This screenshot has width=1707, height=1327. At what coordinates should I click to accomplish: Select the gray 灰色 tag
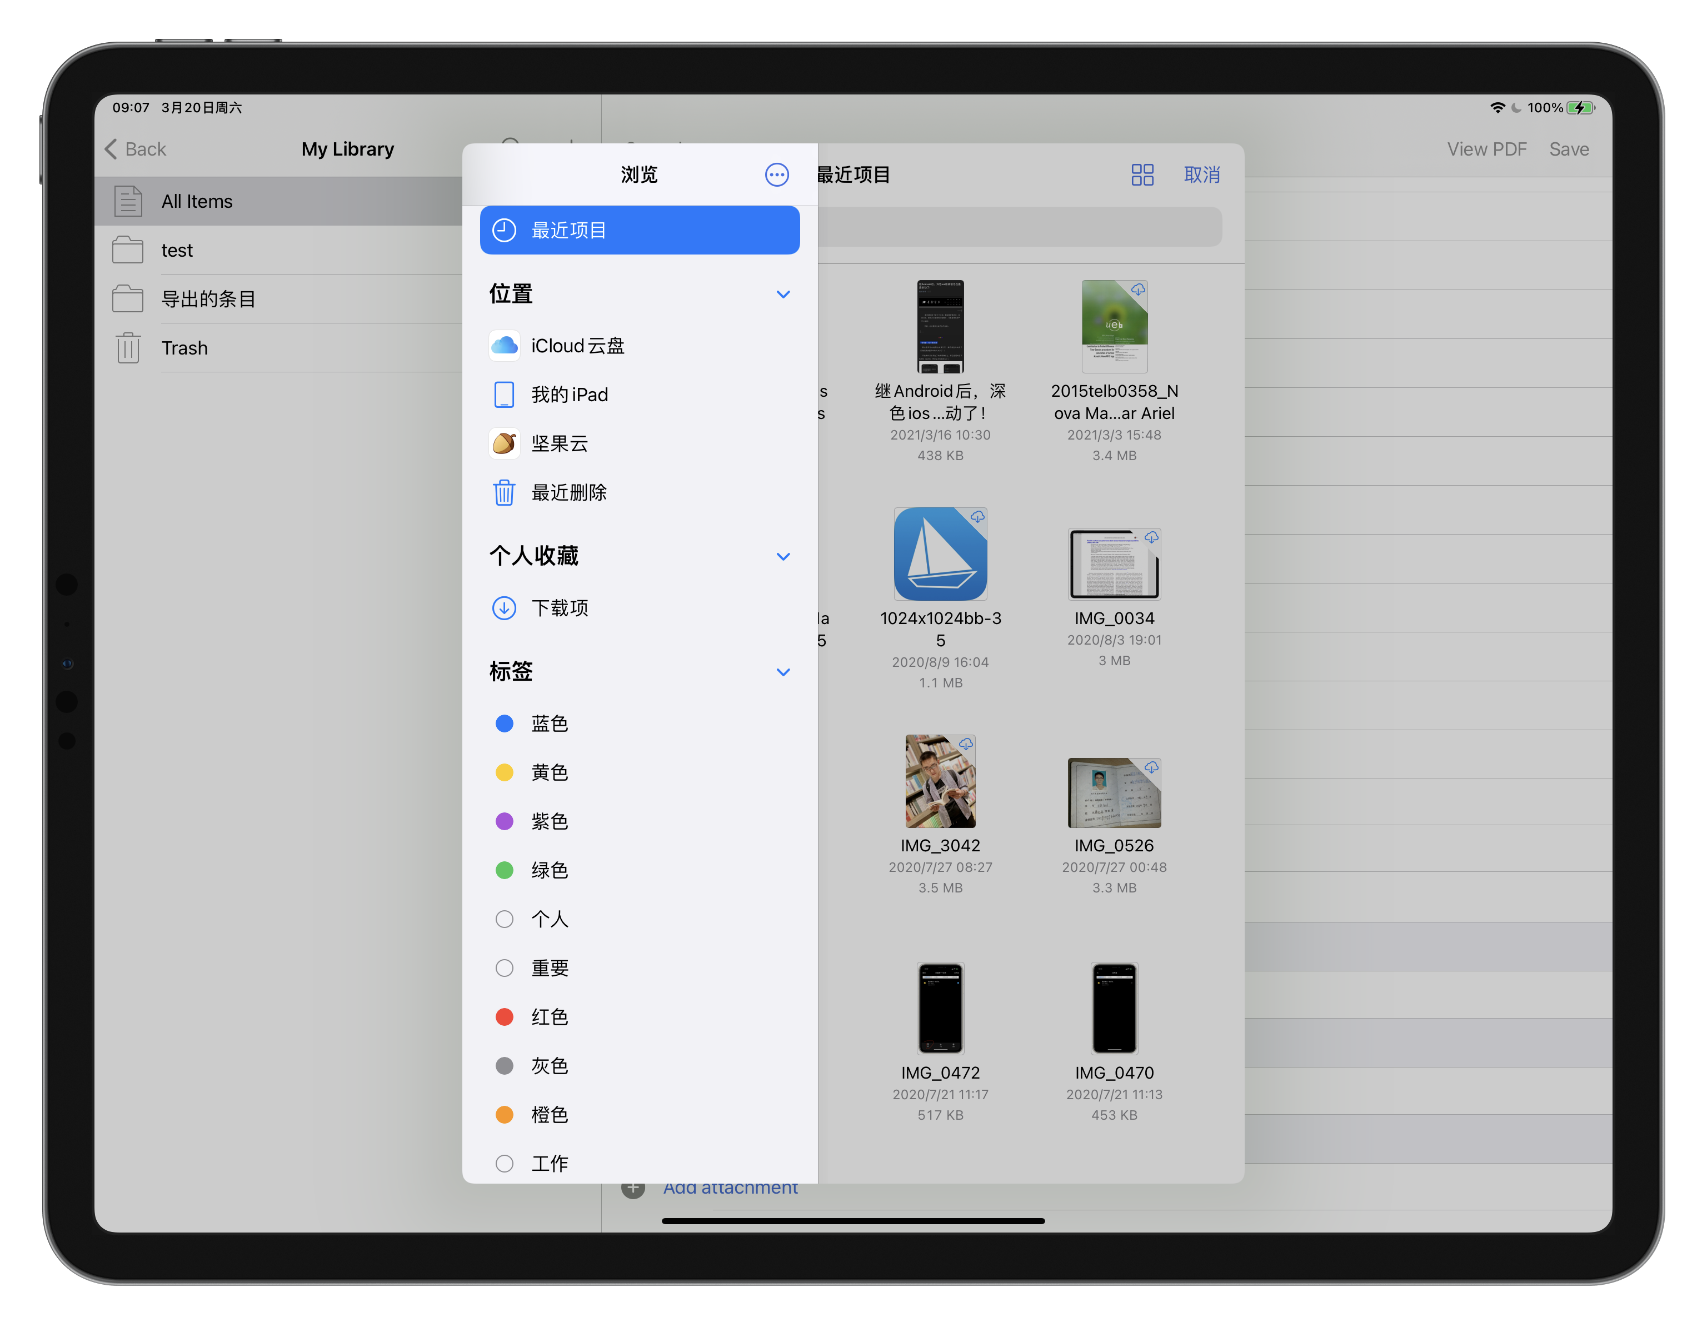pyautogui.click(x=640, y=1065)
